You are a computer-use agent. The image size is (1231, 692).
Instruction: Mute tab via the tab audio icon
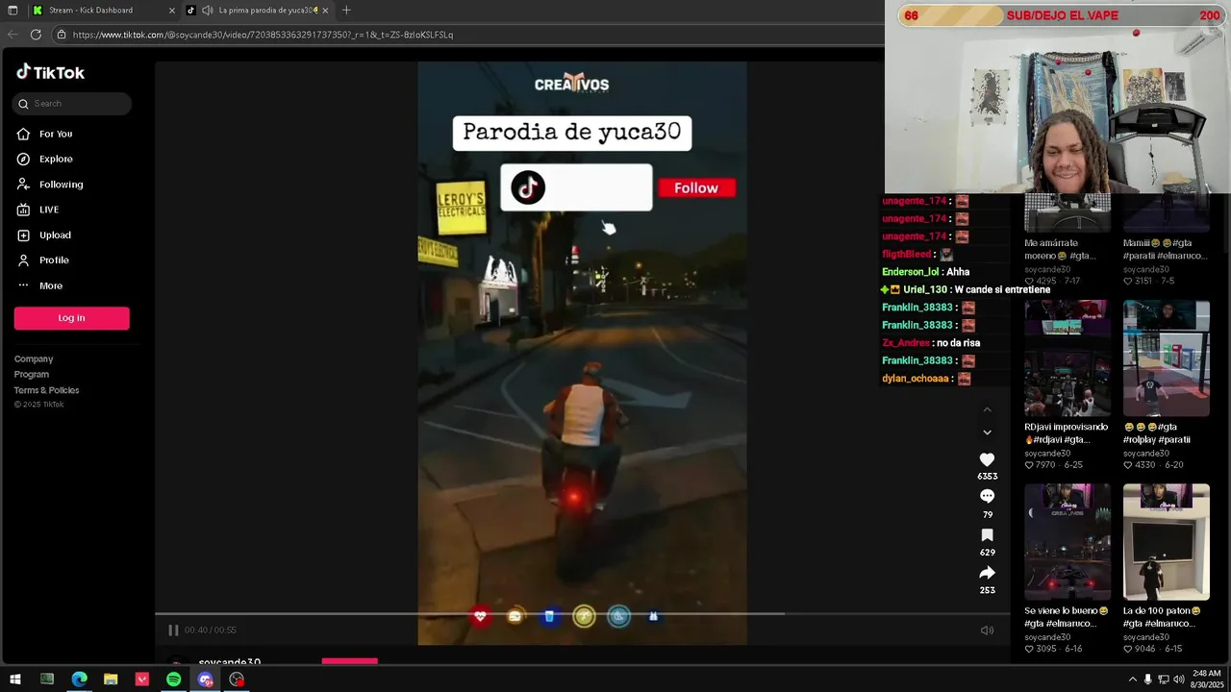[207, 11]
